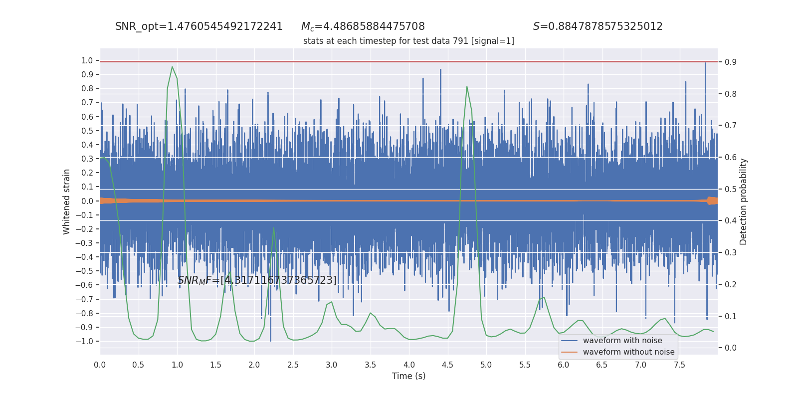Click the SNR_opt value in the title
The height and width of the screenshot is (399, 798).
click(x=199, y=26)
